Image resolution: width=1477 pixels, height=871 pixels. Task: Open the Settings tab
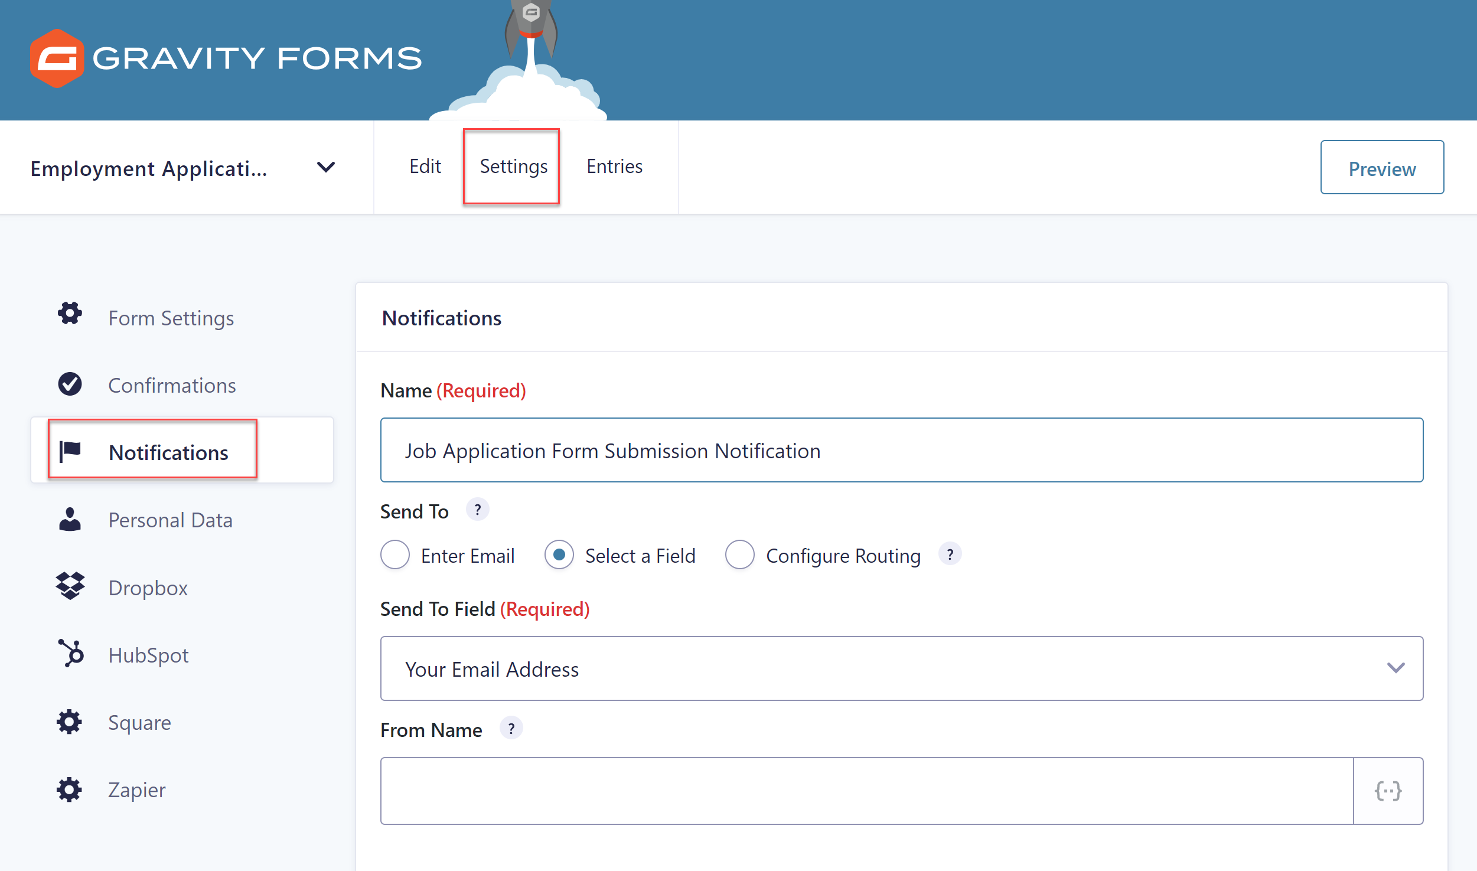click(x=513, y=167)
